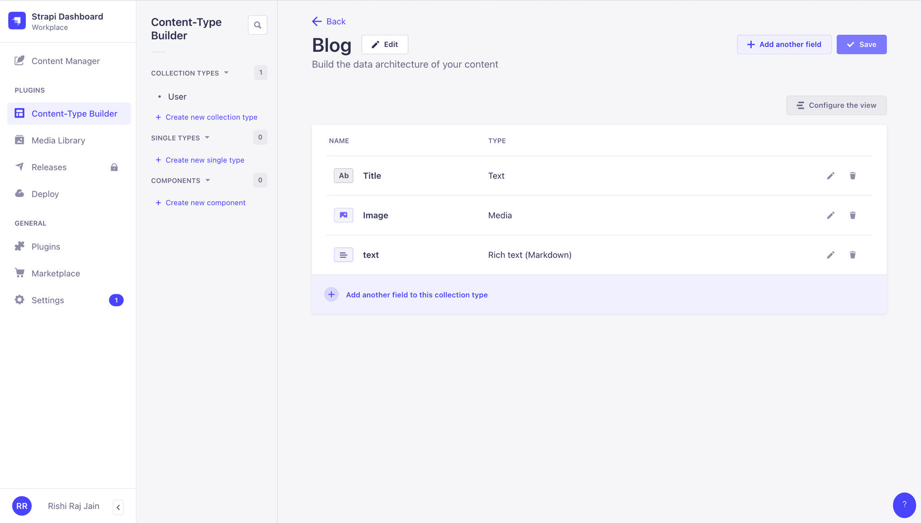Click the Back link
The width and height of the screenshot is (921, 523).
point(329,22)
